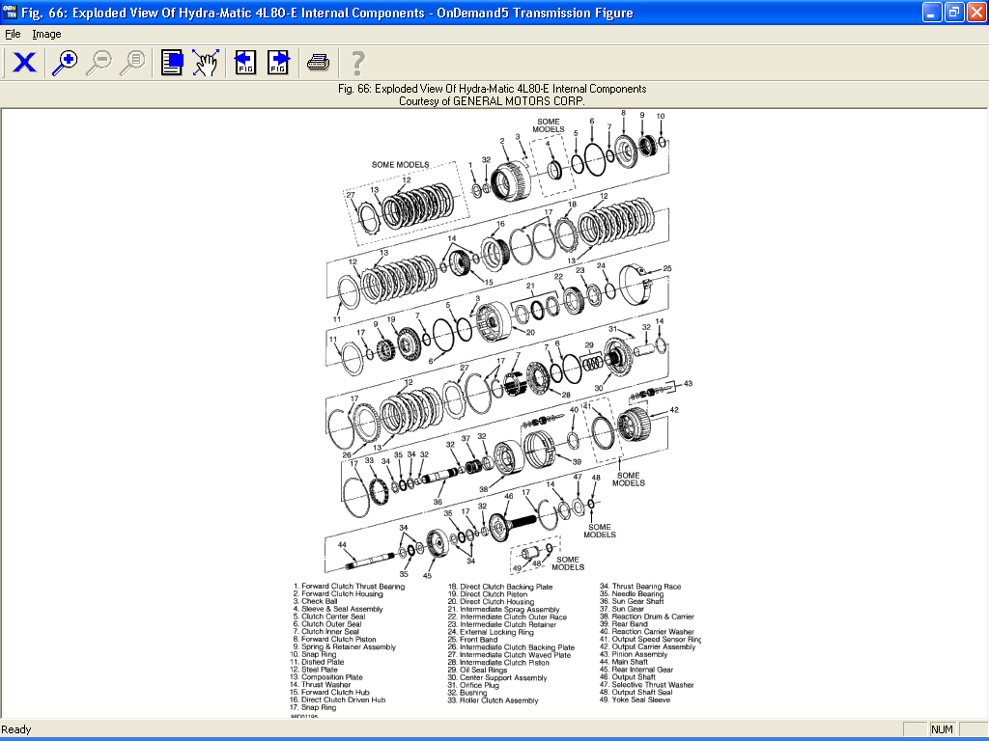This screenshot has height=741, width=989.
Task: Click legend entry '33. Roller Clutch Assembly'
Action: (x=494, y=700)
